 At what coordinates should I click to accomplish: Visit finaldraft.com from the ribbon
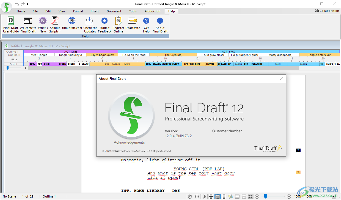(x=72, y=23)
